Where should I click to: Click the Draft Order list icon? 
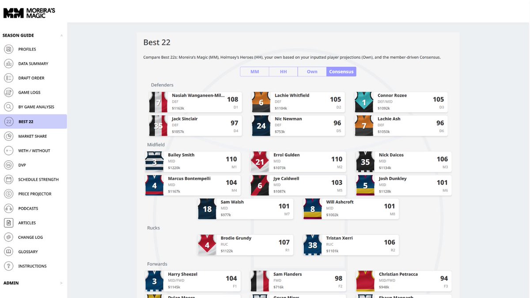pyautogui.click(x=8, y=78)
